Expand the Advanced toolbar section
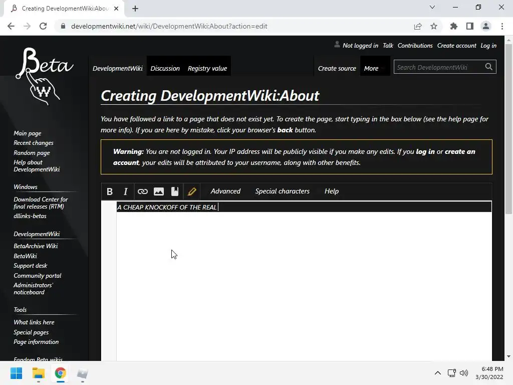Image resolution: width=513 pixels, height=385 pixels. click(225, 191)
